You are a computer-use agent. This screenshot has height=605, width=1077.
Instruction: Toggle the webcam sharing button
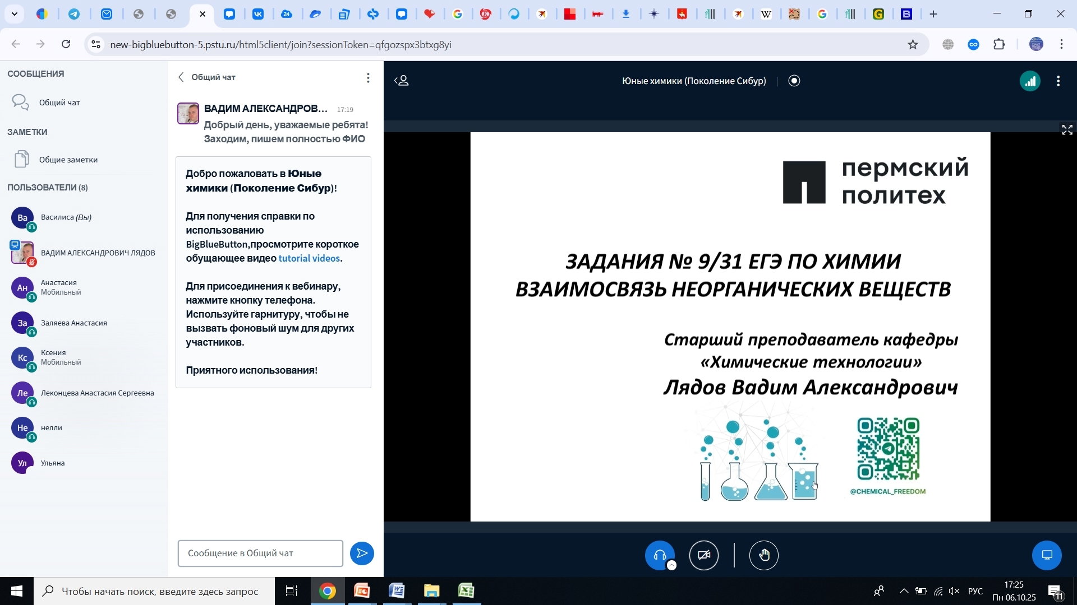click(703, 555)
